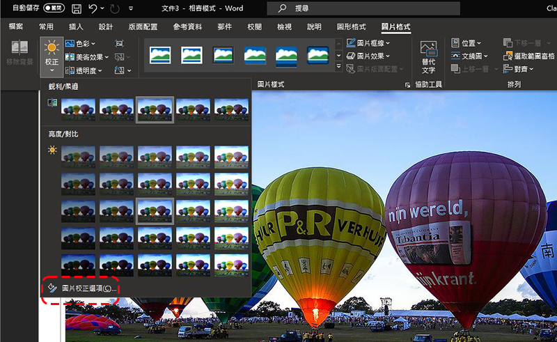Open 選取範圍窗格 selection pane
557x342 pixels.
(x=531, y=56)
